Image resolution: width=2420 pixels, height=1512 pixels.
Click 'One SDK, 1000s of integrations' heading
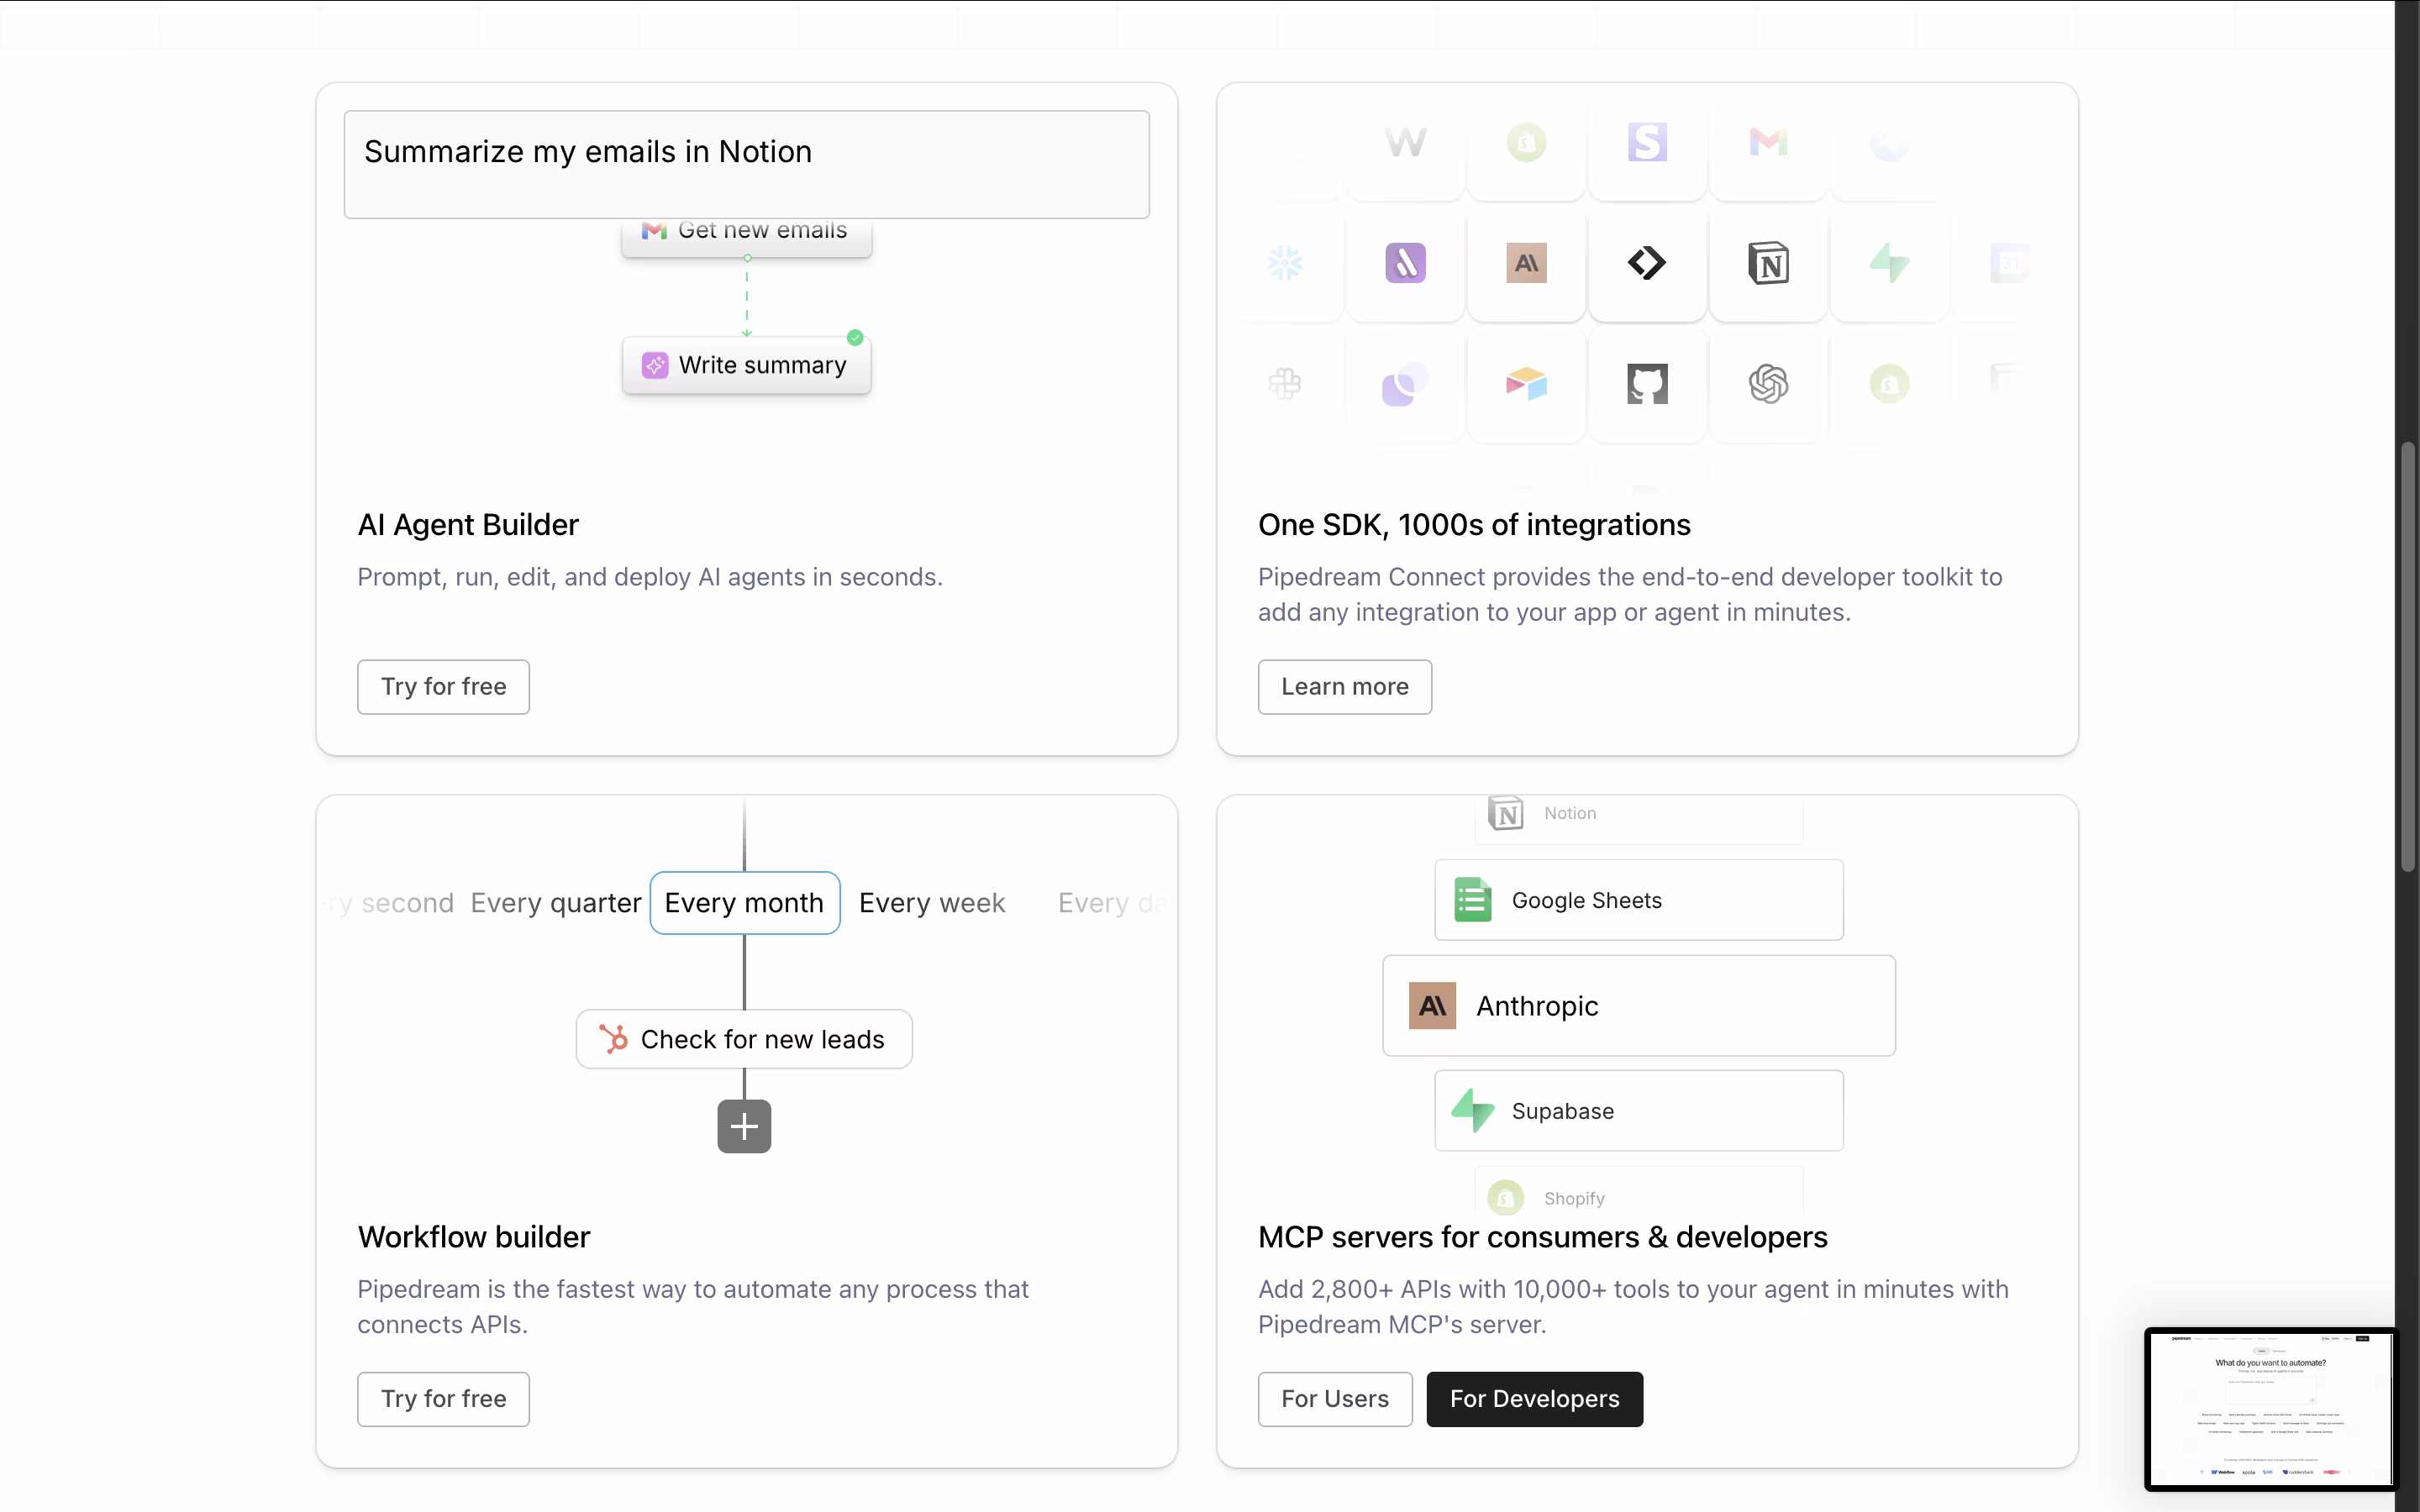[1474, 525]
